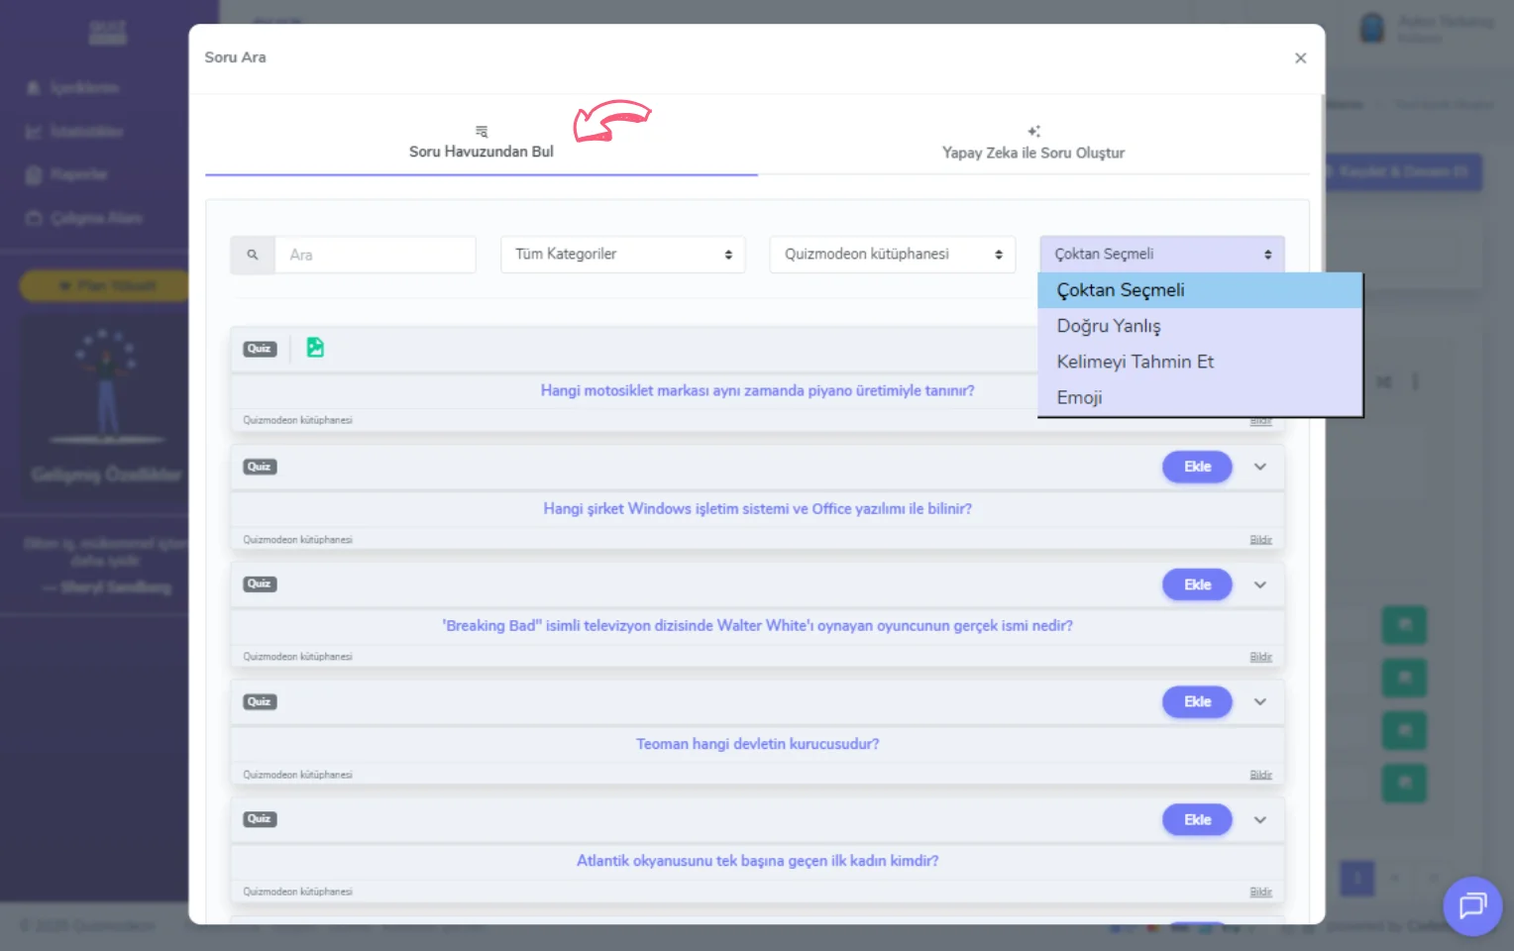Screen dimensions: 1514x951
Task: Report the Breaking Bad question via Bildir
Action: tap(1260, 657)
